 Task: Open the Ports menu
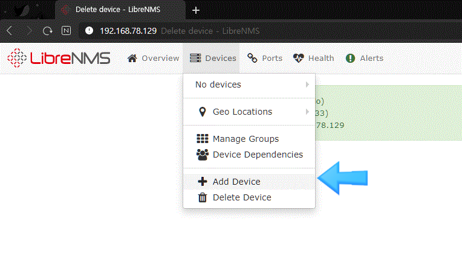pos(272,58)
